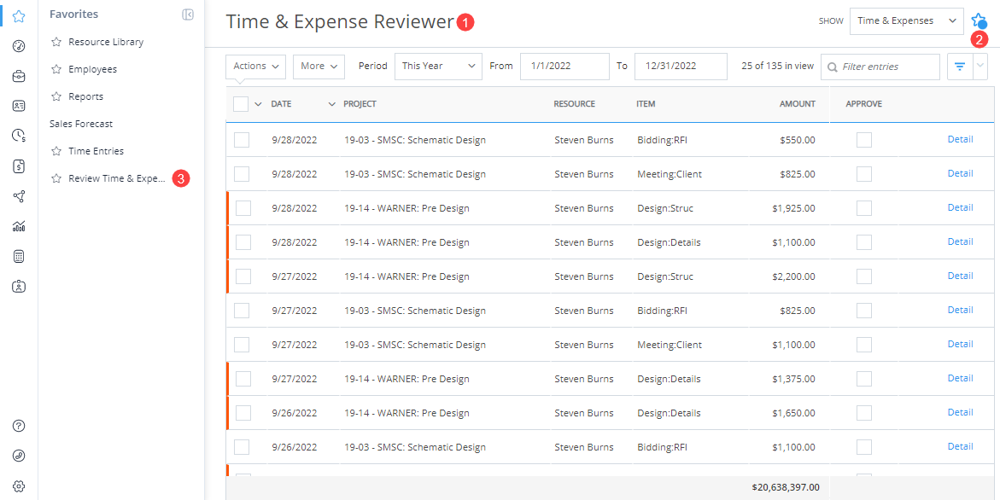
Task: Click the '25 of 135 in view' count text
Action: click(x=777, y=66)
